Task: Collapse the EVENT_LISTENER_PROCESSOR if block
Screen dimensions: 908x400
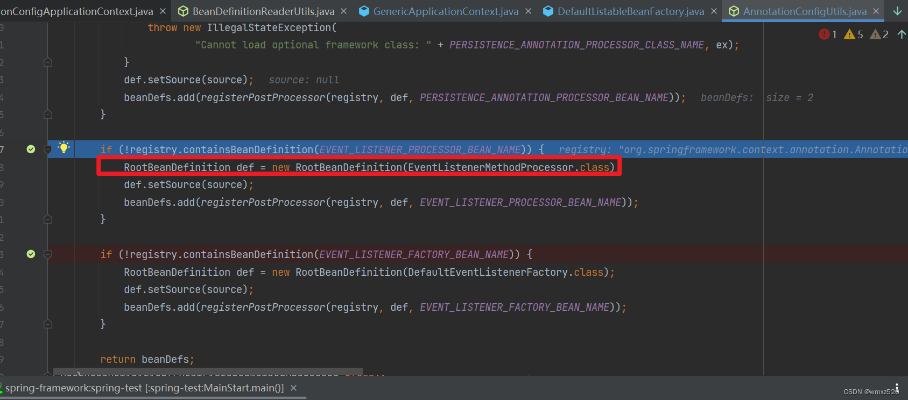Action: [48, 149]
